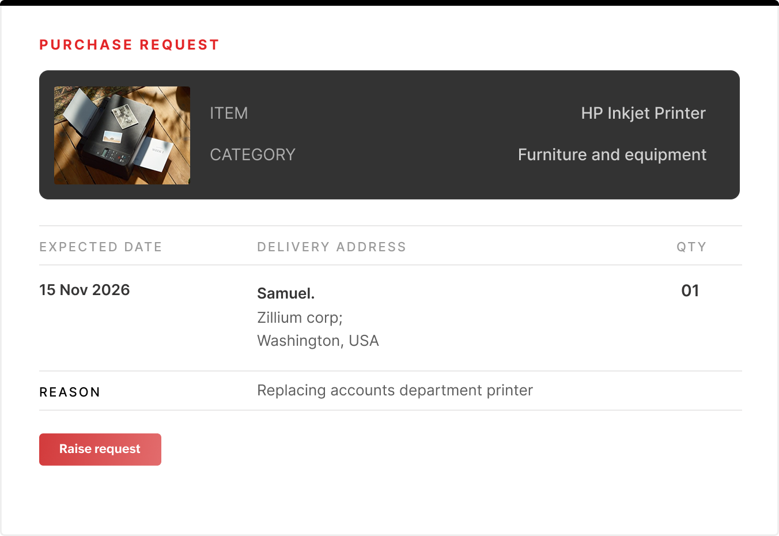Select the recipient name Samuel
The image size is (779, 536).
(x=285, y=293)
